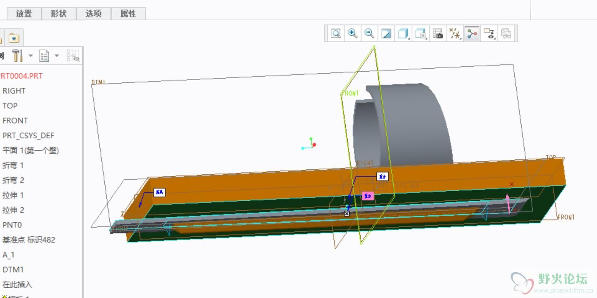Select the A_1 axis tree item
Image resolution: width=597 pixels, height=298 pixels.
click(8, 255)
